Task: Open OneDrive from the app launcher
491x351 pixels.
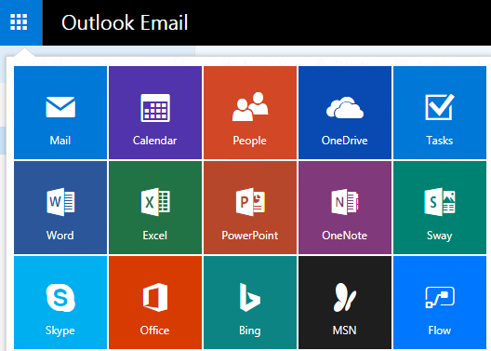Action: pyautogui.click(x=345, y=113)
